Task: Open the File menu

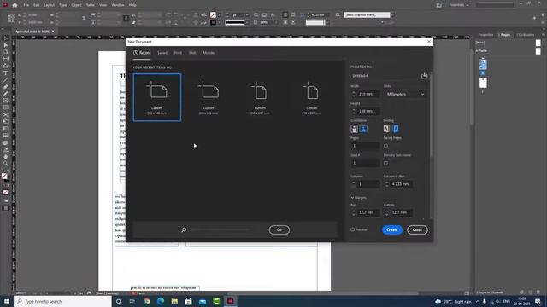Action: pos(26,5)
